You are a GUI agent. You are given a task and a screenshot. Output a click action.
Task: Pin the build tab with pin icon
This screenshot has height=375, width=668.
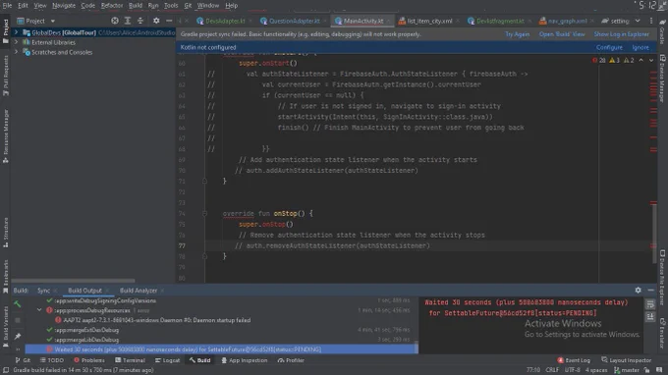(x=18, y=337)
